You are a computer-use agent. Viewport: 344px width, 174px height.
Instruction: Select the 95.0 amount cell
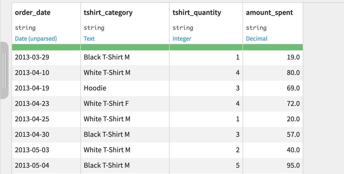click(273, 165)
